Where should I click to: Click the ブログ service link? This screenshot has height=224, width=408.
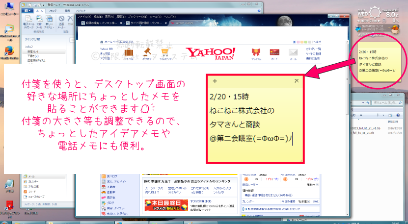[x=110, y=203]
